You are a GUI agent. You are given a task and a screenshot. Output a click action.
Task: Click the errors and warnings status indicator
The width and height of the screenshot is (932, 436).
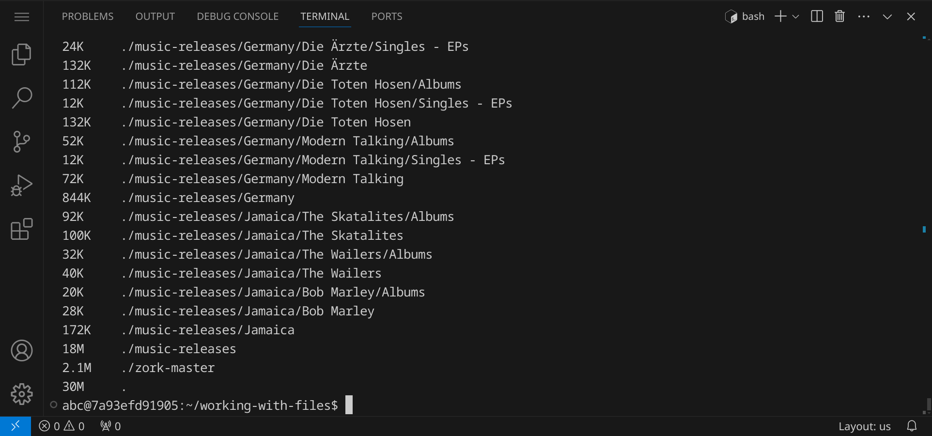pyautogui.click(x=62, y=426)
